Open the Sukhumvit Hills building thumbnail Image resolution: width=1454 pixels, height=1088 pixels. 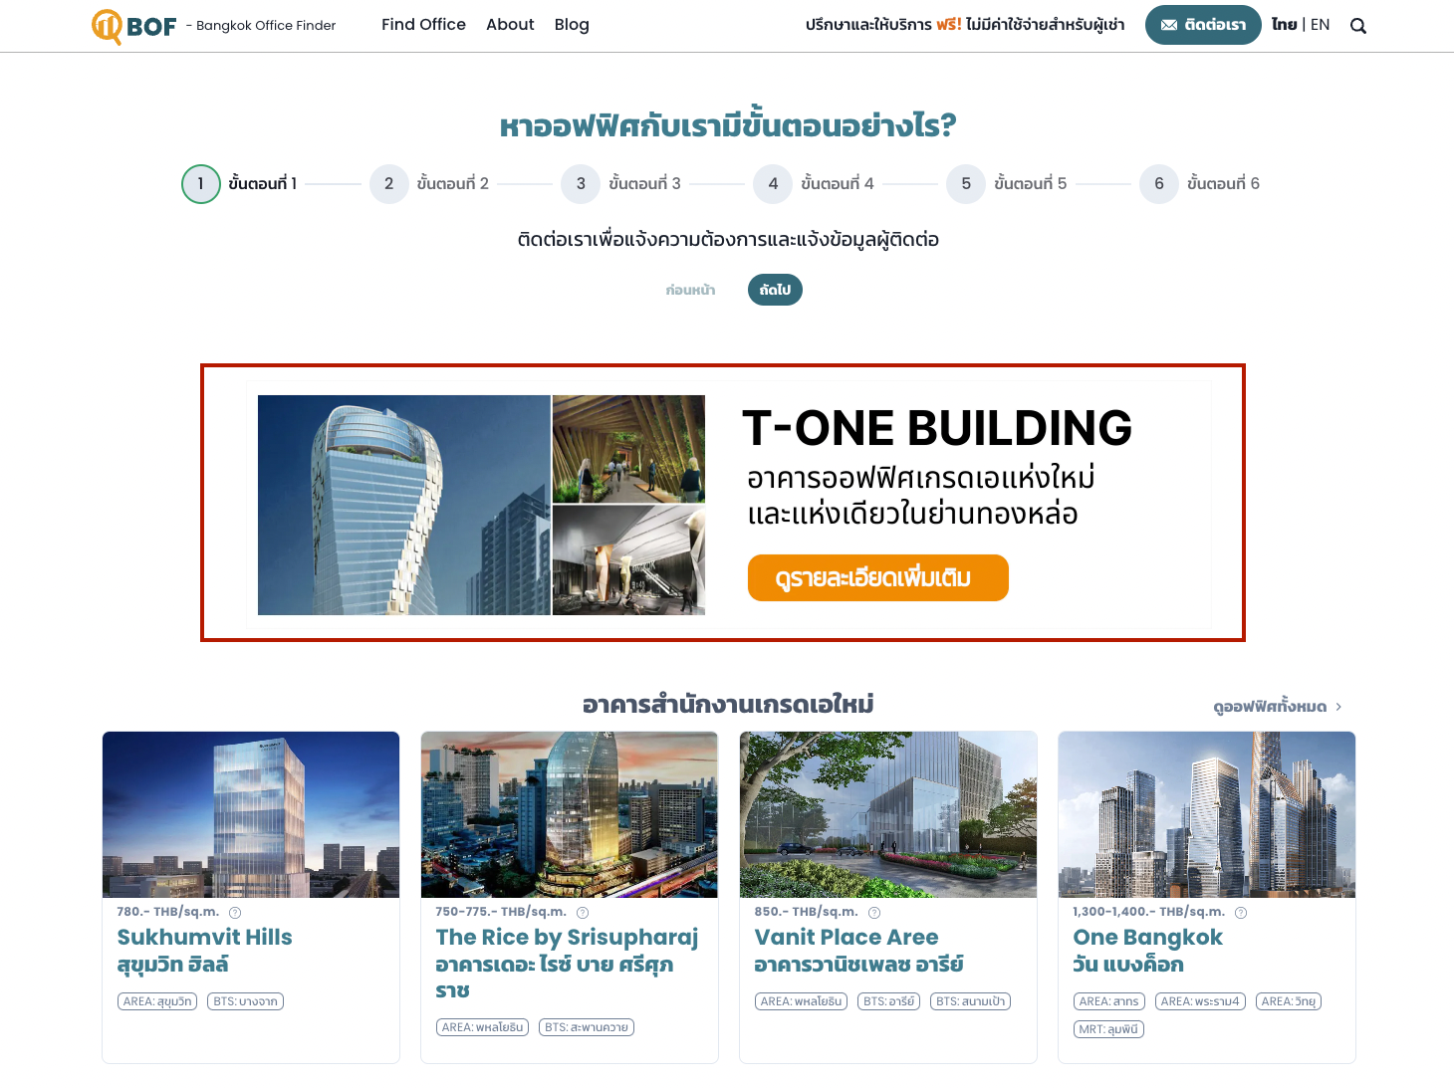[x=251, y=814]
